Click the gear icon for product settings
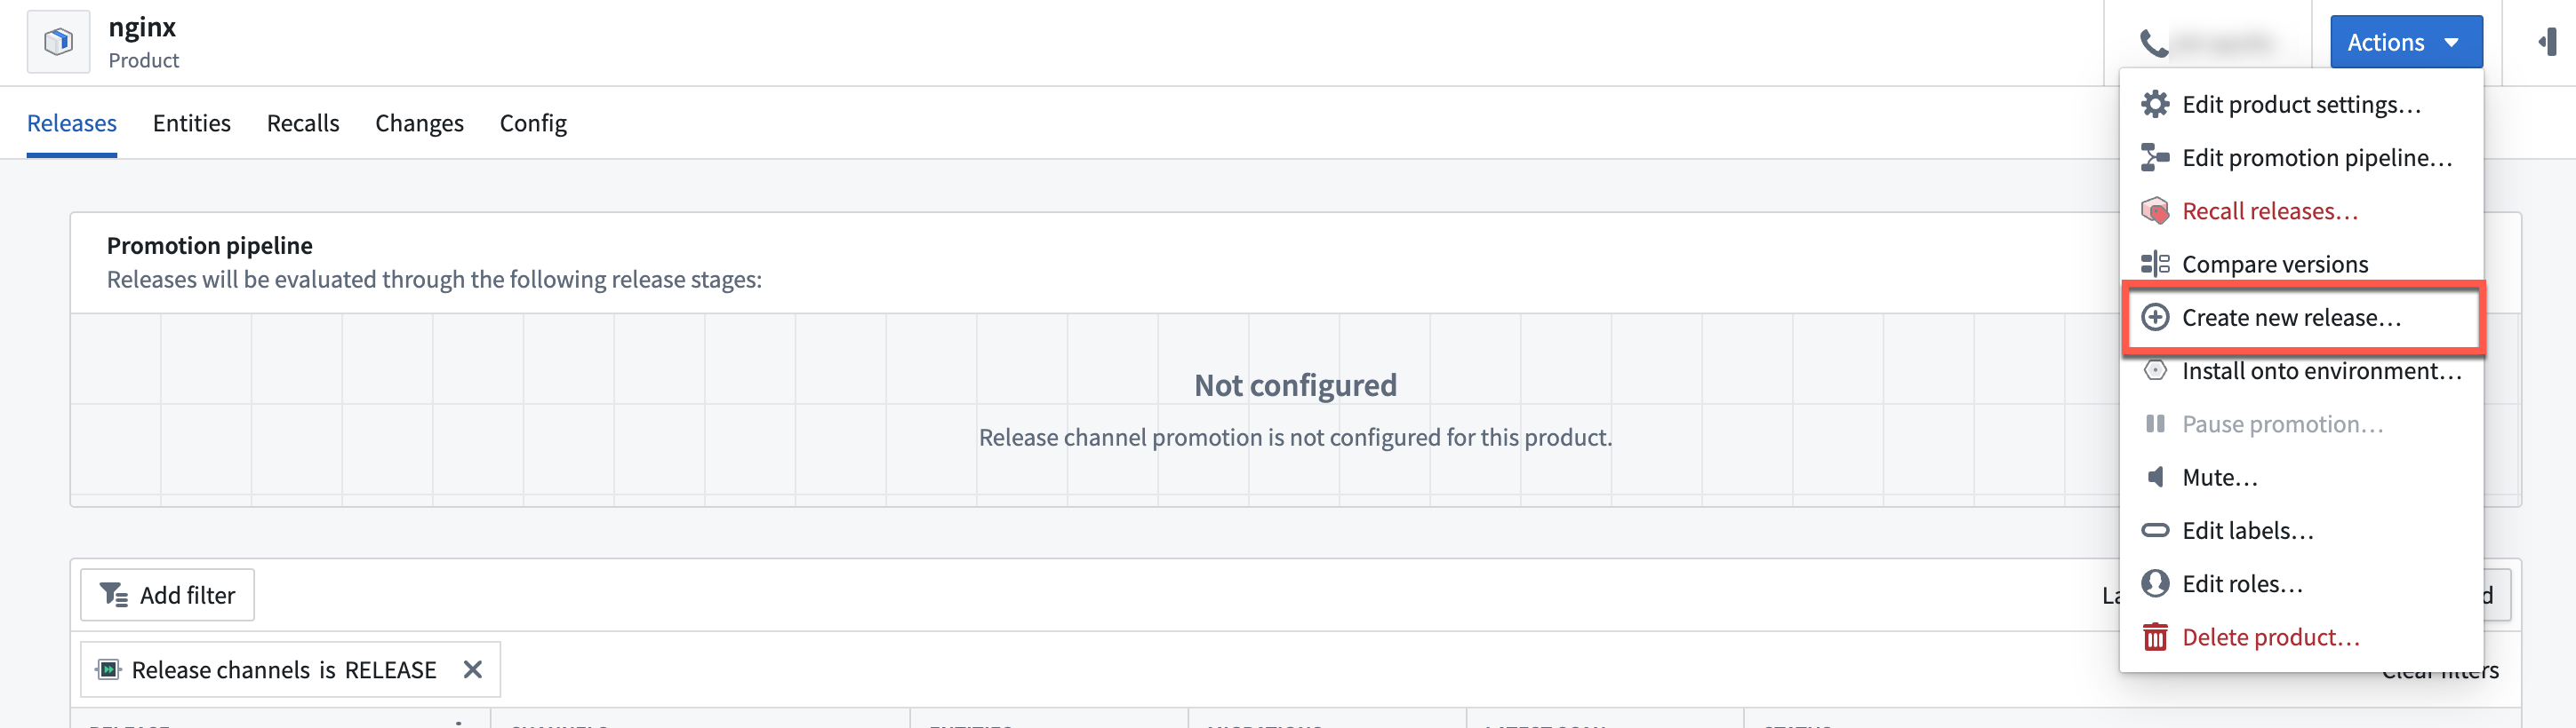 (x=2155, y=105)
